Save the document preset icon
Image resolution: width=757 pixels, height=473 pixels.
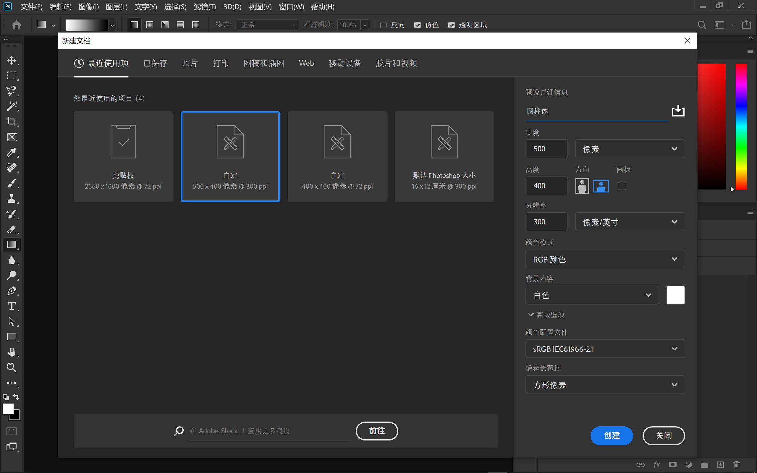click(678, 111)
